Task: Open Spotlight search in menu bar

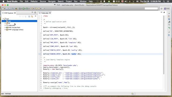Action: (x=164, y=1)
